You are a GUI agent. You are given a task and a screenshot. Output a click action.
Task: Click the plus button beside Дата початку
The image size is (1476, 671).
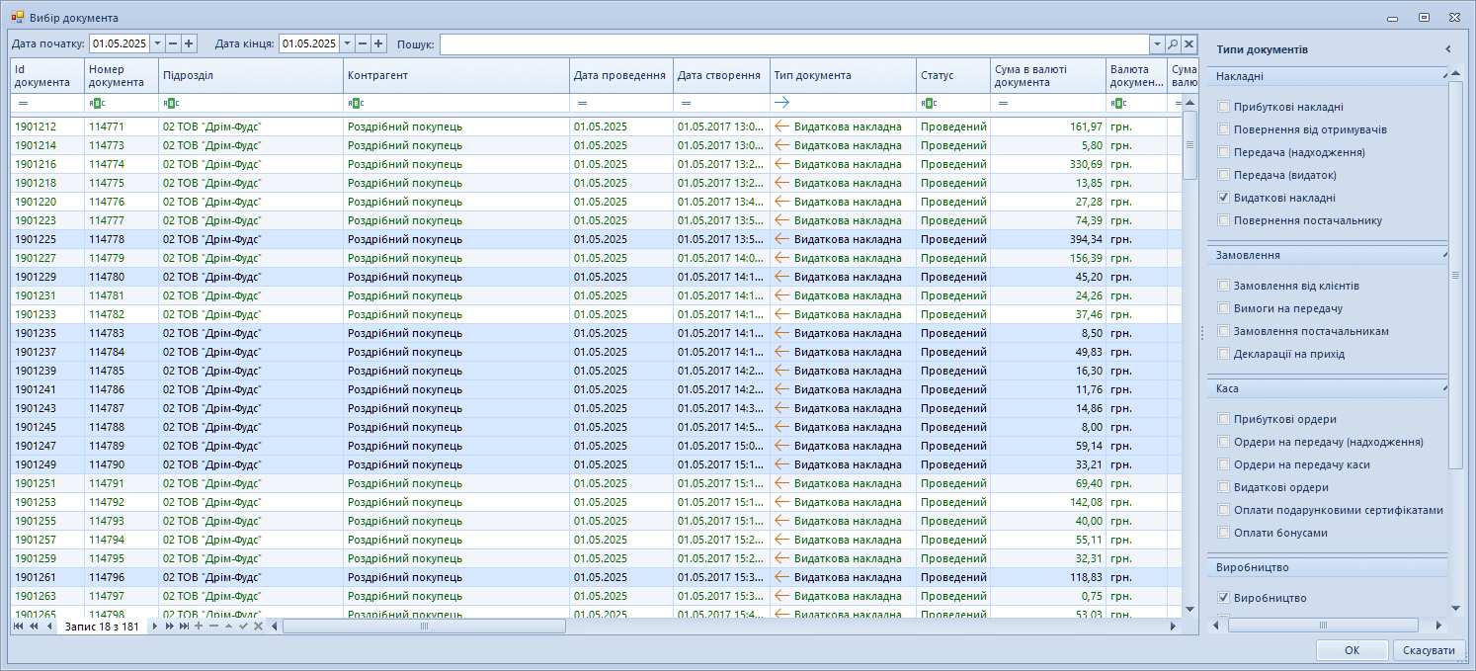tap(189, 43)
